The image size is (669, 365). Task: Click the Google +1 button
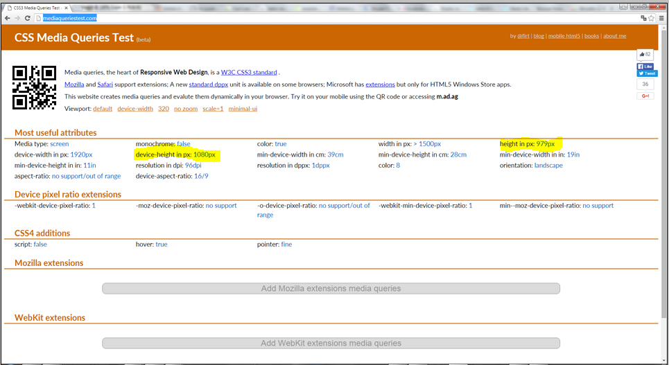point(645,96)
